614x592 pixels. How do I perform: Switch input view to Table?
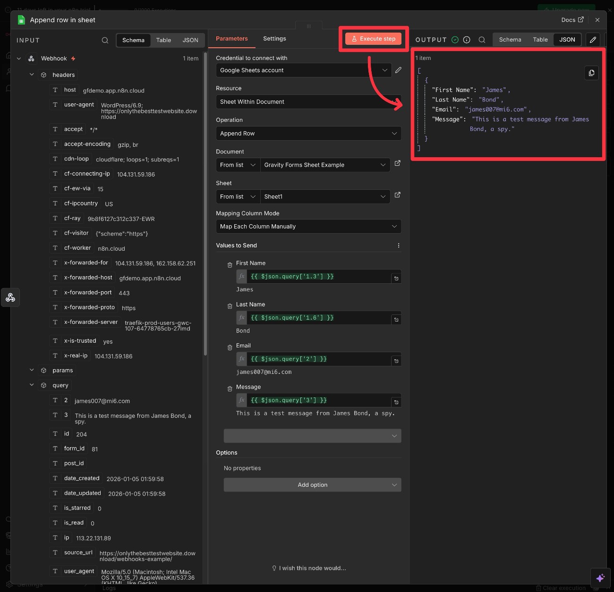[163, 40]
